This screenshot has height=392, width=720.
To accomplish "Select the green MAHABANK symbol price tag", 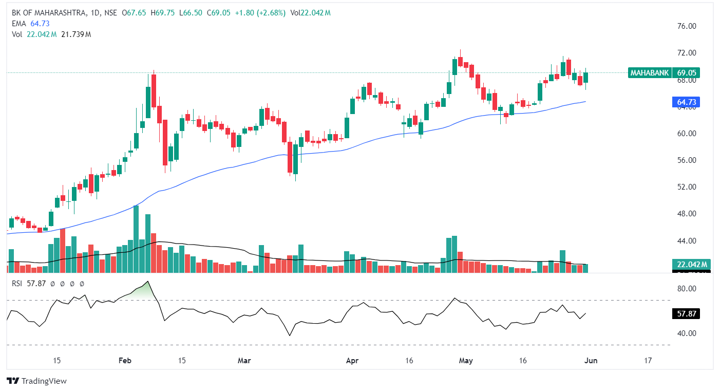I will click(x=650, y=73).
